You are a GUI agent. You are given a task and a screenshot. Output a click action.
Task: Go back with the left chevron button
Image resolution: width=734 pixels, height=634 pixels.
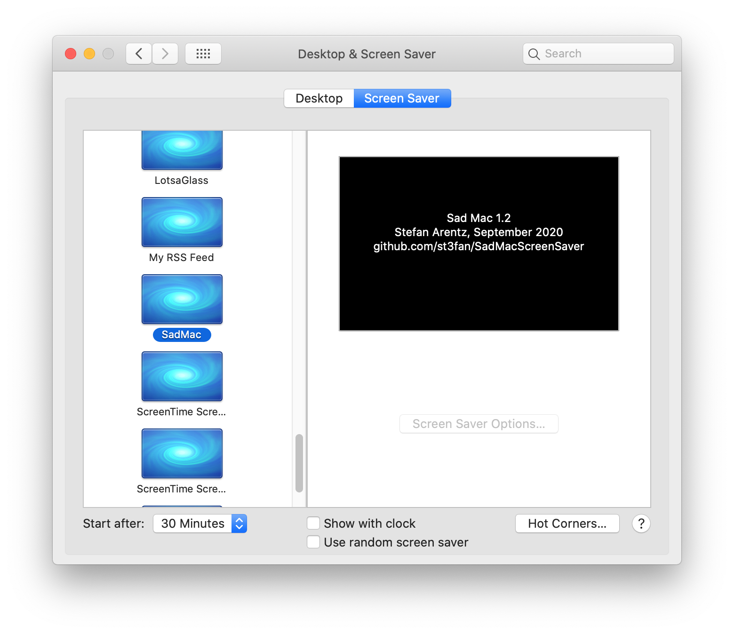point(139,54)
